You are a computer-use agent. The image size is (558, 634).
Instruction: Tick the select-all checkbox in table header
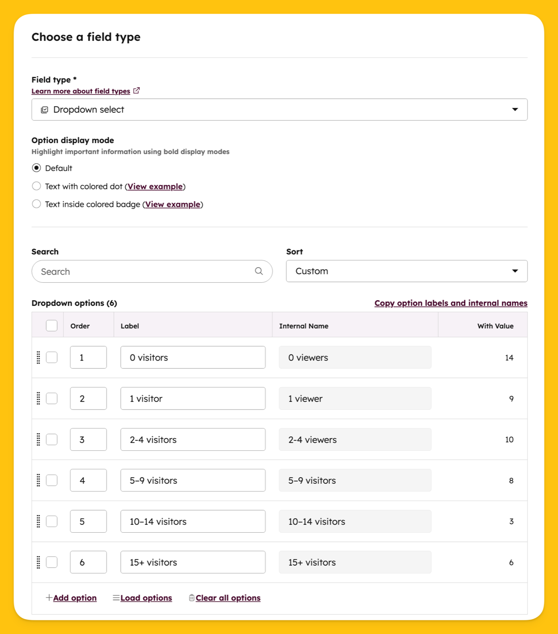(52, 326)
